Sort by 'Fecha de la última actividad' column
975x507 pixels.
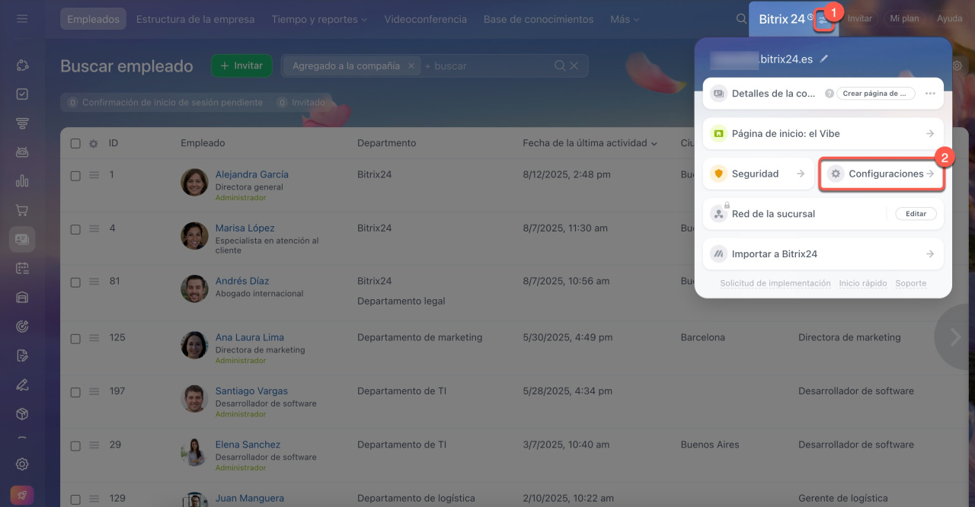click(x=590, y=143)
